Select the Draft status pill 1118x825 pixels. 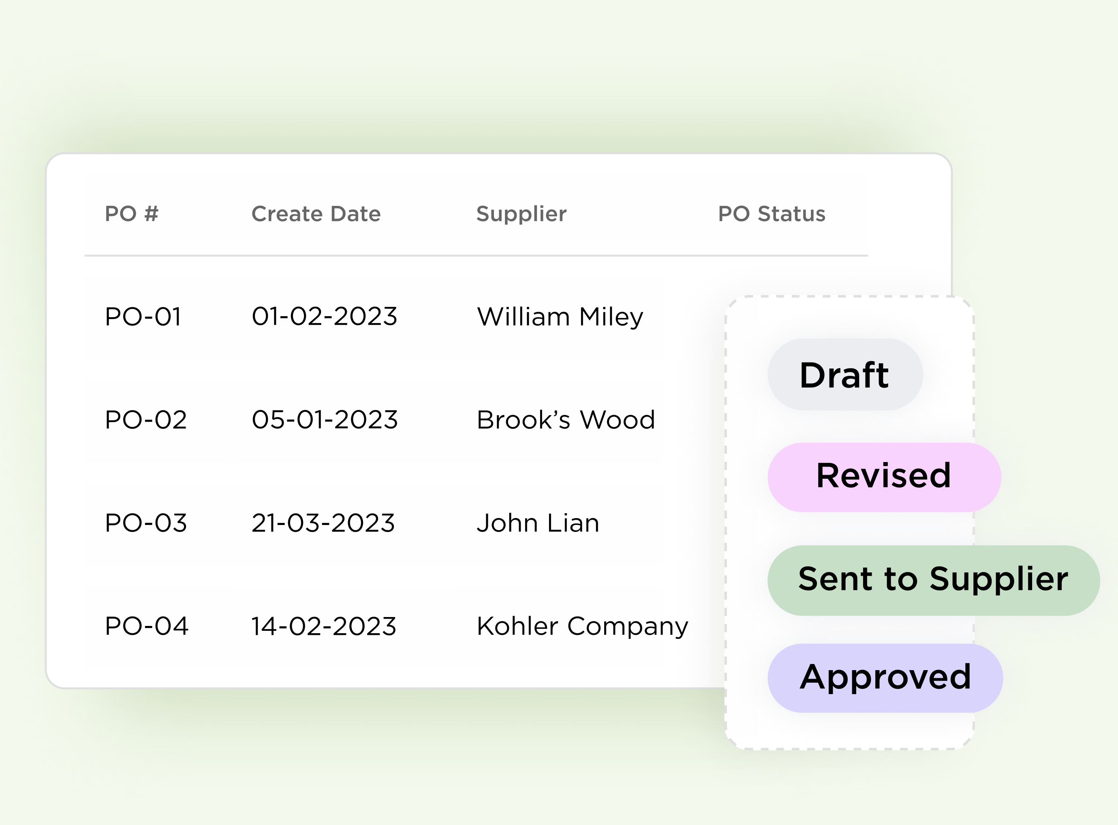point(845,375)
